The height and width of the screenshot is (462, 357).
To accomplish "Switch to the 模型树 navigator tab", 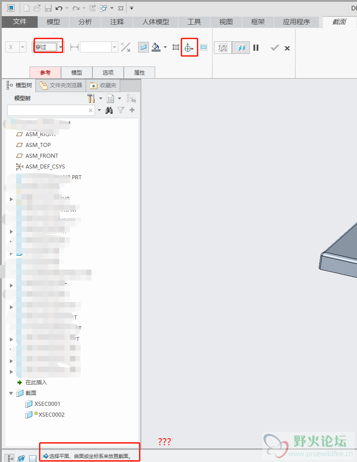I will [19, 85].
